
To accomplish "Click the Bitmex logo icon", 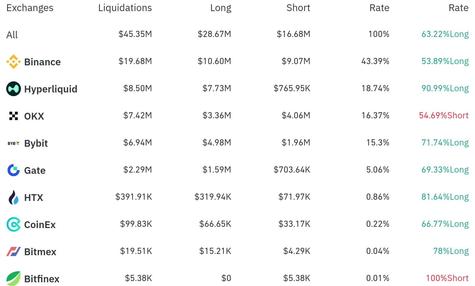I will [x=14, y=251].
